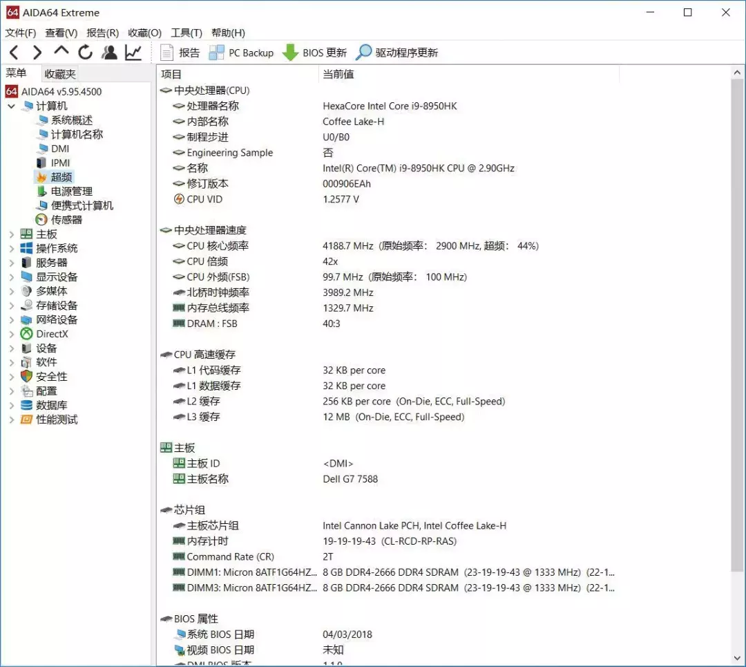Expand the 服务器 tree node
746x667 pixels.
(12, 263)
